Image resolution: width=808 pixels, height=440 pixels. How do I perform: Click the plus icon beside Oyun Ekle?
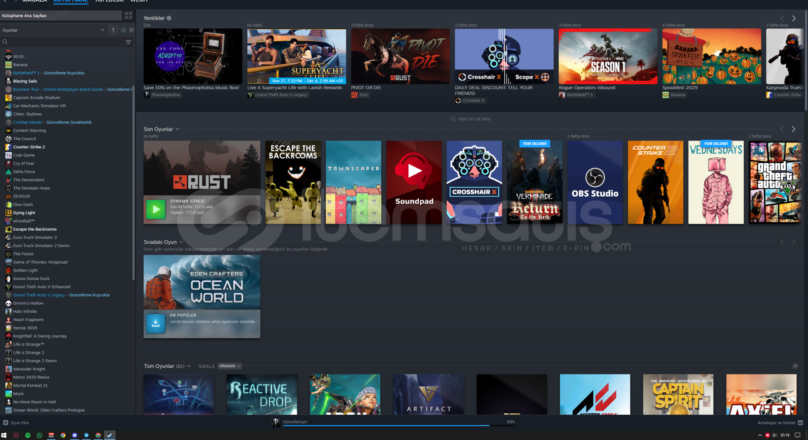[6, 422]
